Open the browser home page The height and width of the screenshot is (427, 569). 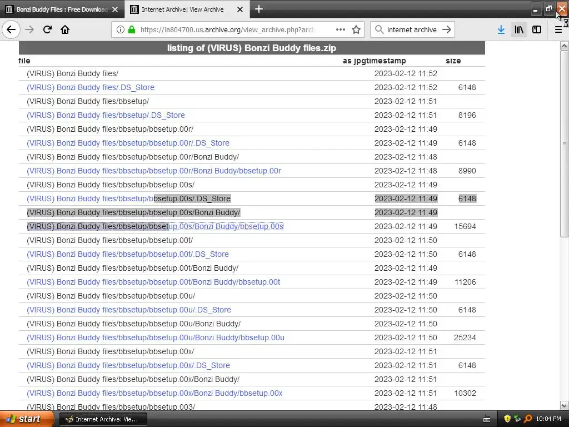point(65,29)
